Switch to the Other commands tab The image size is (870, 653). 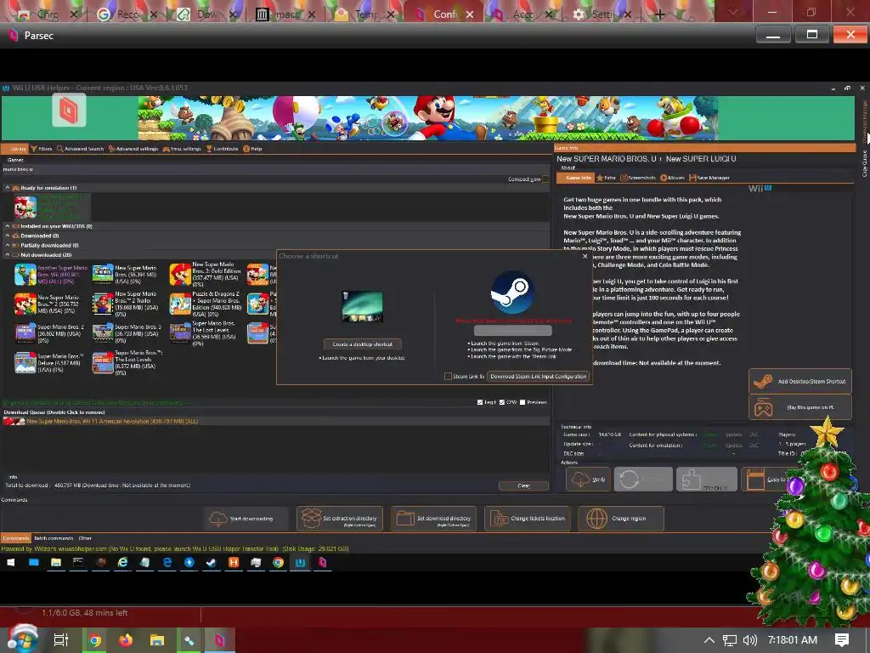coord(85,538)
